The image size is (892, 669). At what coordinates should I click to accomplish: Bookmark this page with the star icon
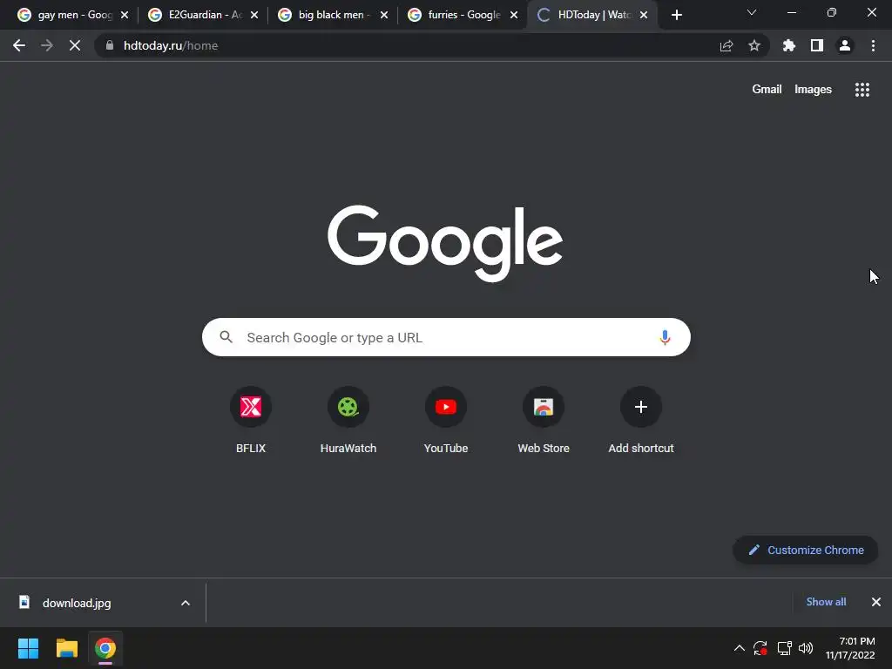click(x=754, y=45)
